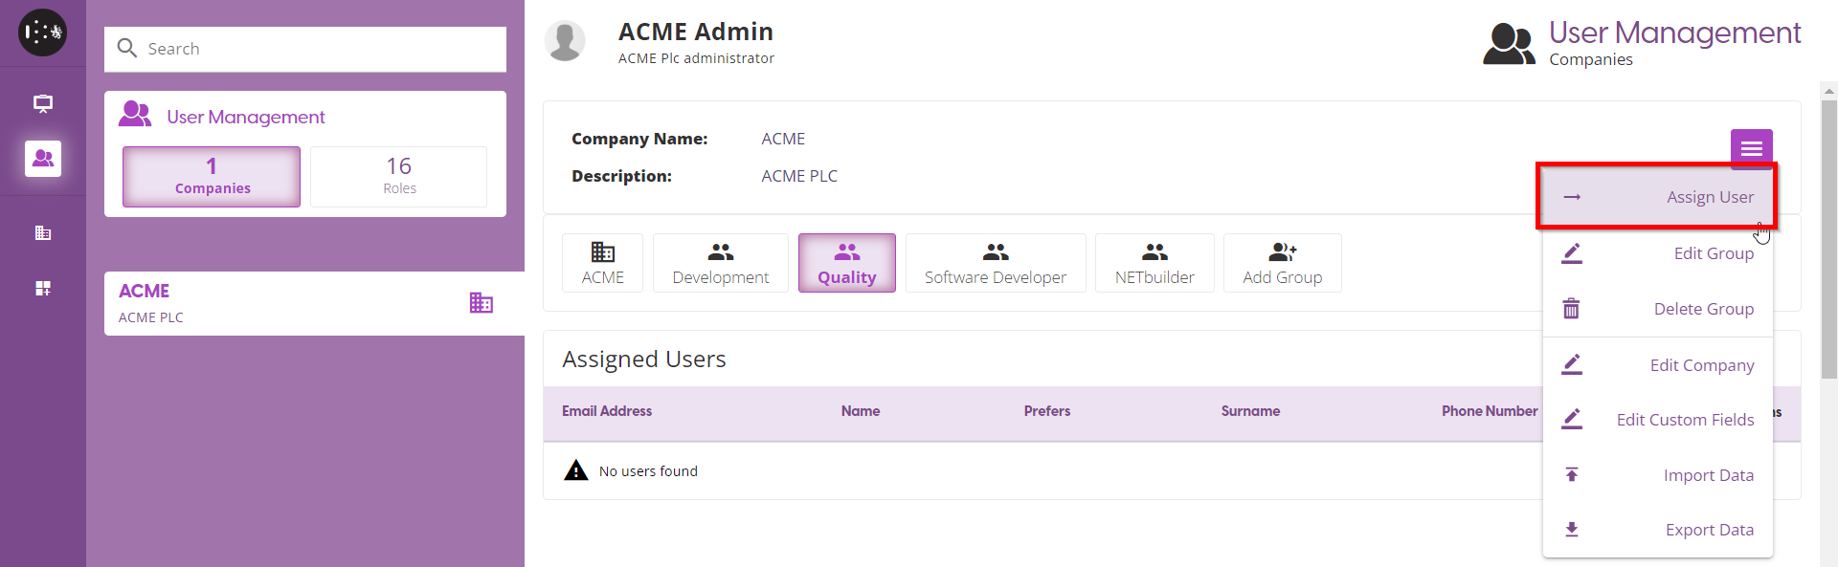The width and height of the screenshot is (1838, 567).
Task: Click Export Data in the menu
Action: 1657,530
